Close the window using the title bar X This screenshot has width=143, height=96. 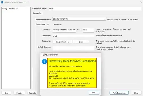(141, 2)
